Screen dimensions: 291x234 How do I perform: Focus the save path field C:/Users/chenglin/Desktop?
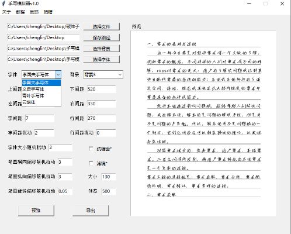pyautogui.click(x=43, y=37)
